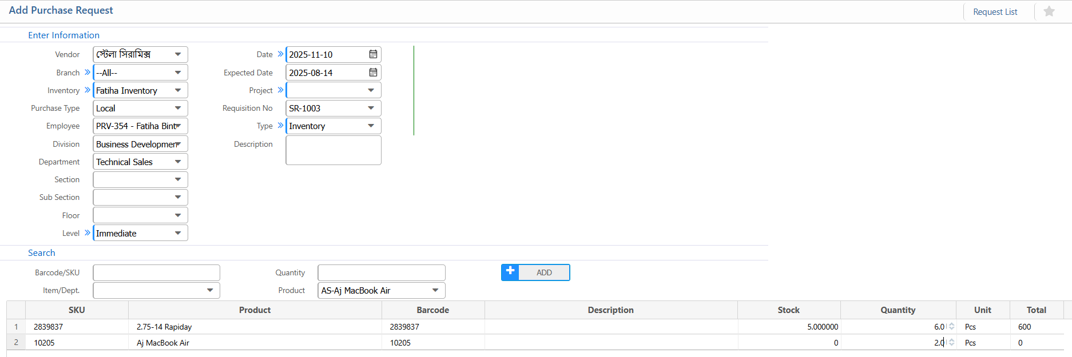Click the Description text area
The image size is (1072, 357).
pos(333,150)
